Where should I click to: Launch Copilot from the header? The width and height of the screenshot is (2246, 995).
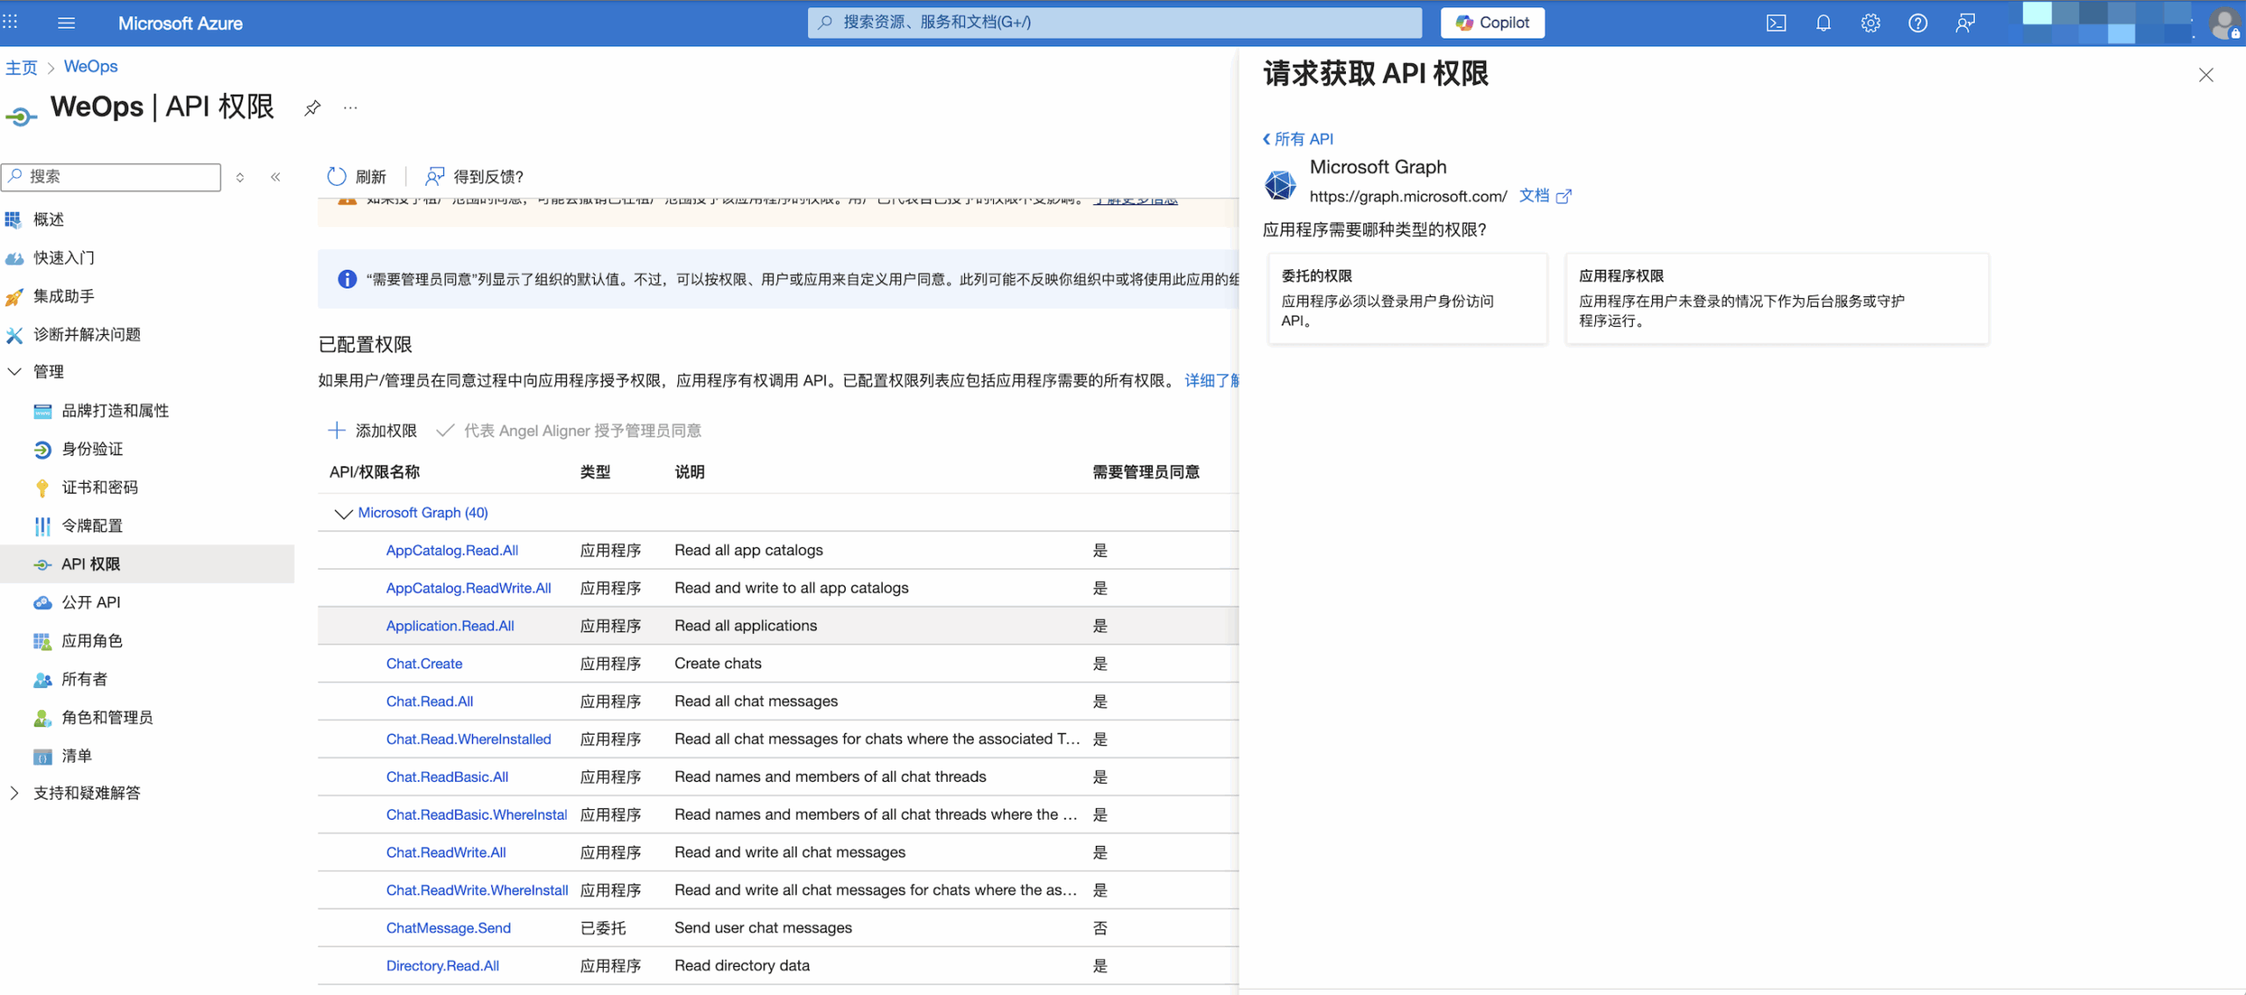click(x=1492, y=23)
